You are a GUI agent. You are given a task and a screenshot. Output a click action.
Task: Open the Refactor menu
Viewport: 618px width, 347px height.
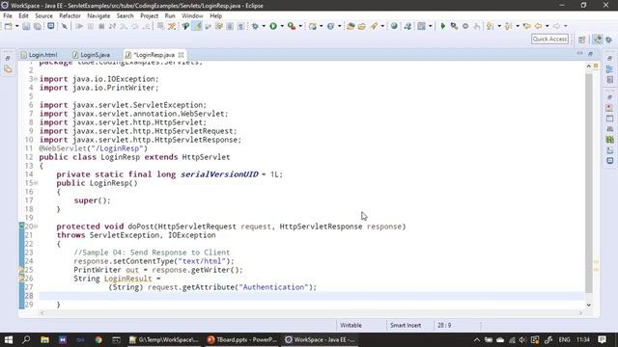pos(70,15)
